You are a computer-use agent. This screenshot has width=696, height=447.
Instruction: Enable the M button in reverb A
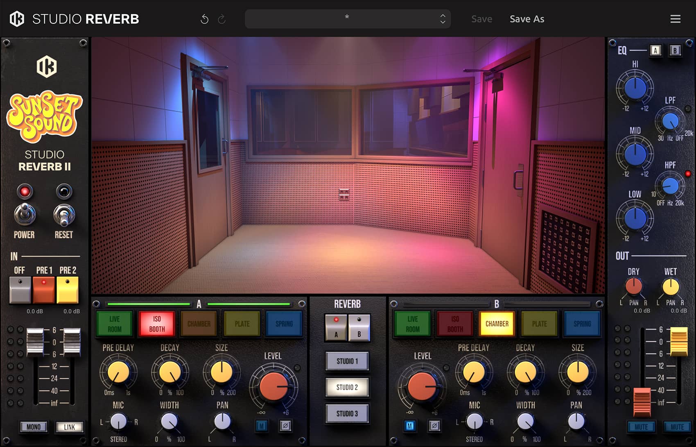pos(262,426)
